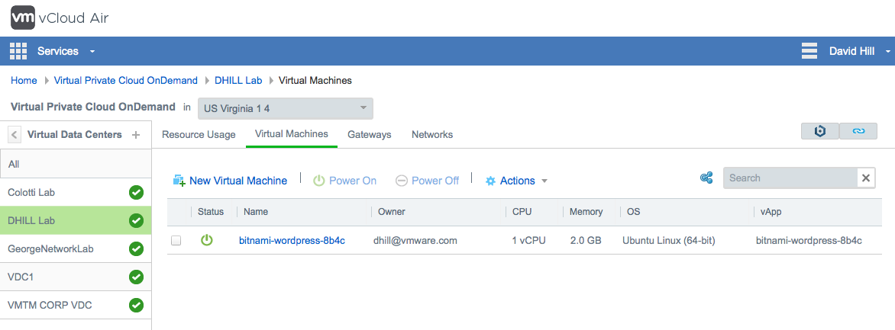
Task: Open DHILL Lab breadcrumb link
Action: pyautogui.click(x=238, y=80)
